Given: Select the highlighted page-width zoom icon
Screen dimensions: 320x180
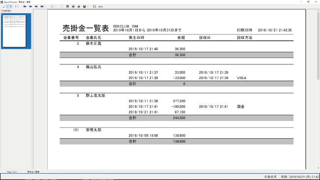Looking at the screenshot, I should coord(9,6).
